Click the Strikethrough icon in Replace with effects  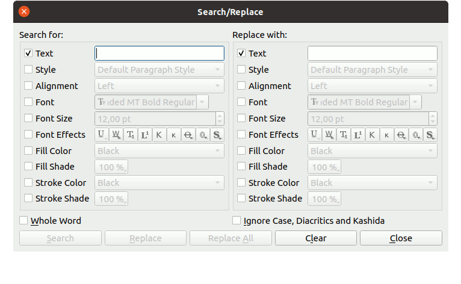point(401,135)
